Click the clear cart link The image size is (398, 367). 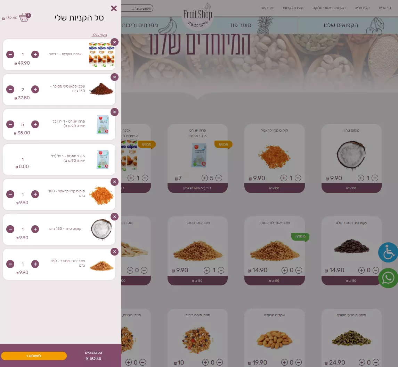click(x=99, y=34)
